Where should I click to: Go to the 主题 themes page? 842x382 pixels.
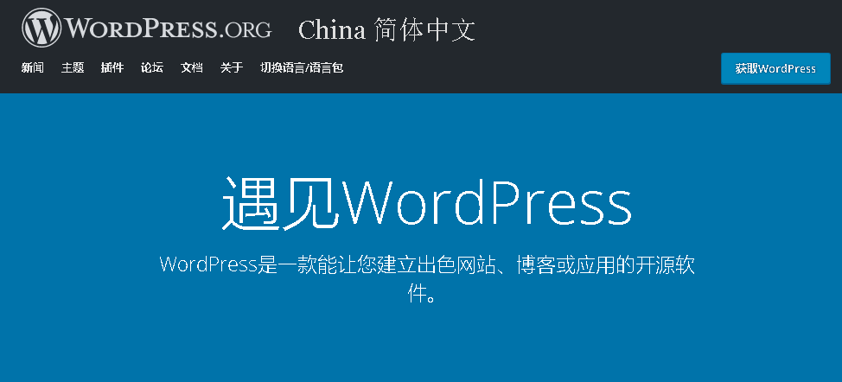point(73,67)
